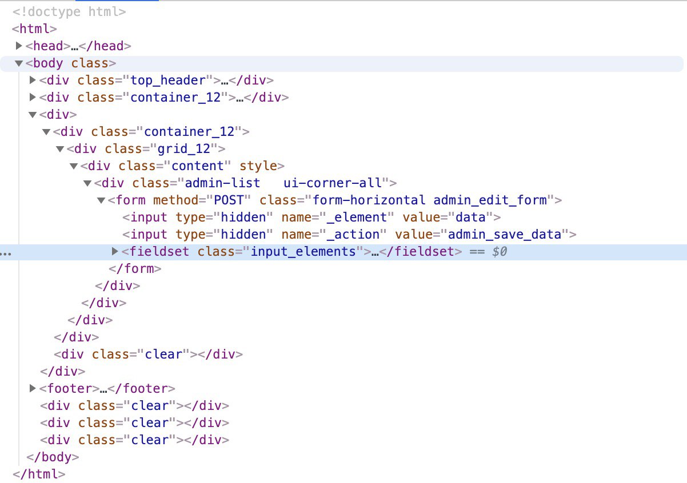The height and width of the screenshot is (483, 687).
Task: Select the closing </html> tag
Action: pyautogui.click(x=39, y=474)
